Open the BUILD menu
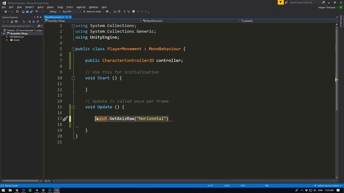 coord(40,7)
